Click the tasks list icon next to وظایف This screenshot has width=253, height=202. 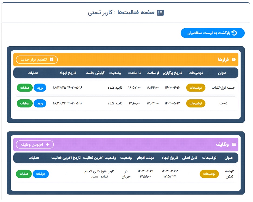pos(234,144)
